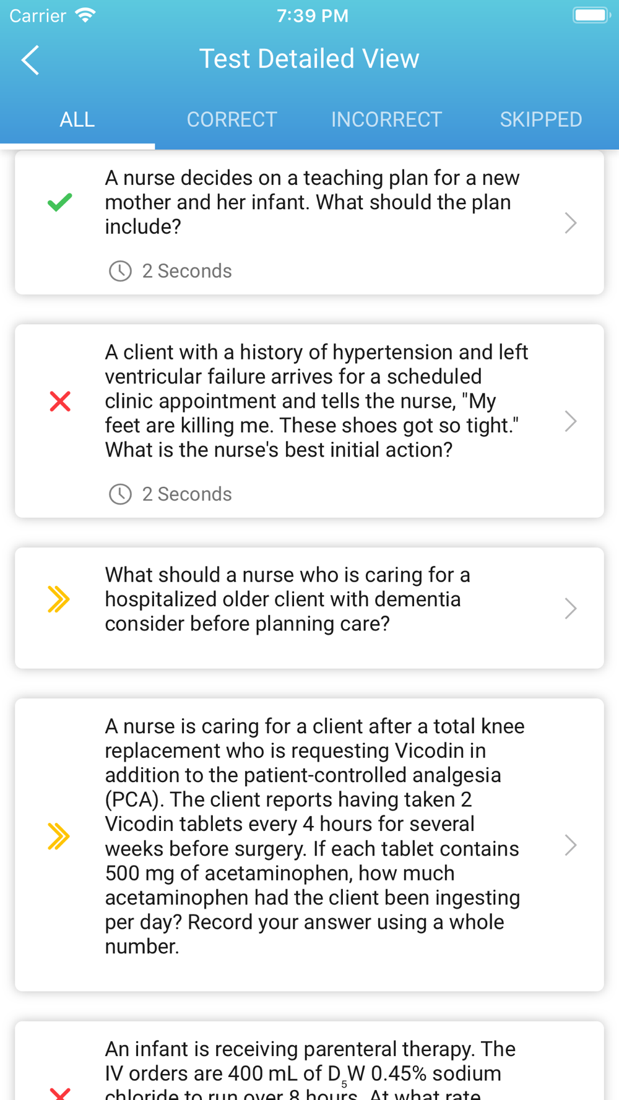The image size is (619, 1100).
Task: Expand the teaching plan question chevron
Action: tap(571, 223)
